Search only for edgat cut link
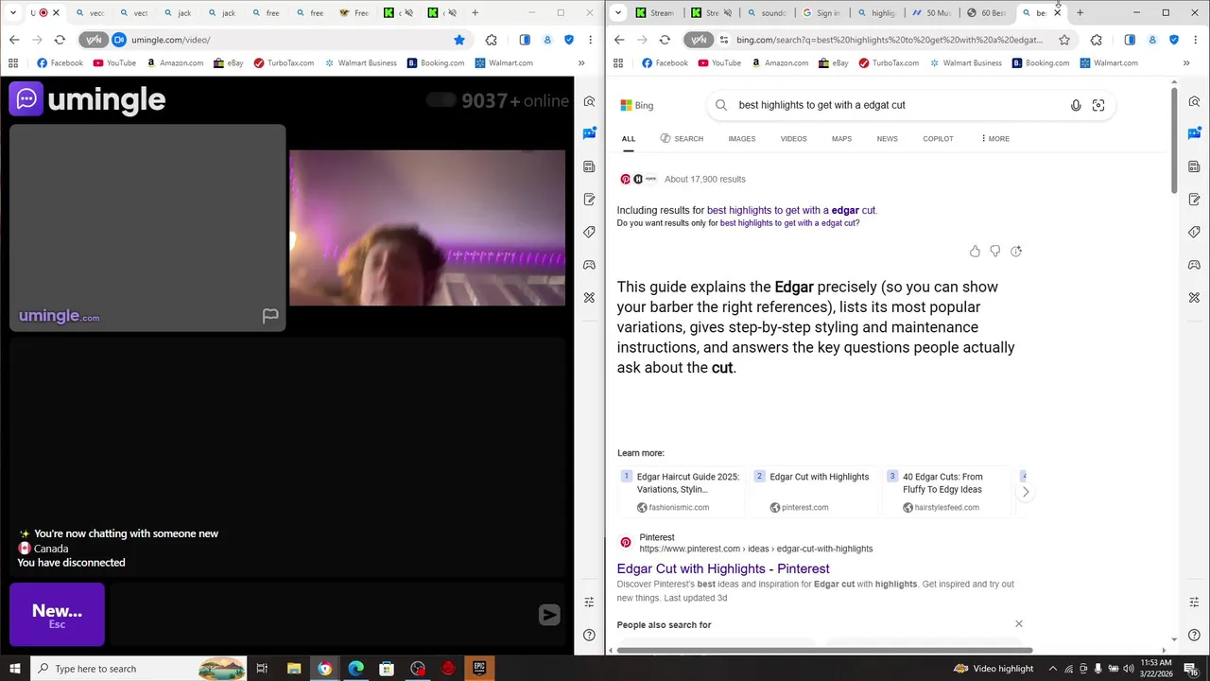 (789, 223)
